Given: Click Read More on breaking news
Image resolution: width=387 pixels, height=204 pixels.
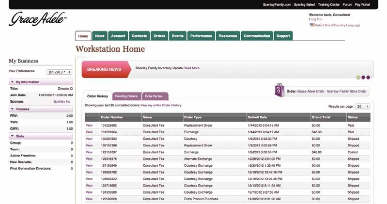Looking at the screenshot, I should pos(191,68).
